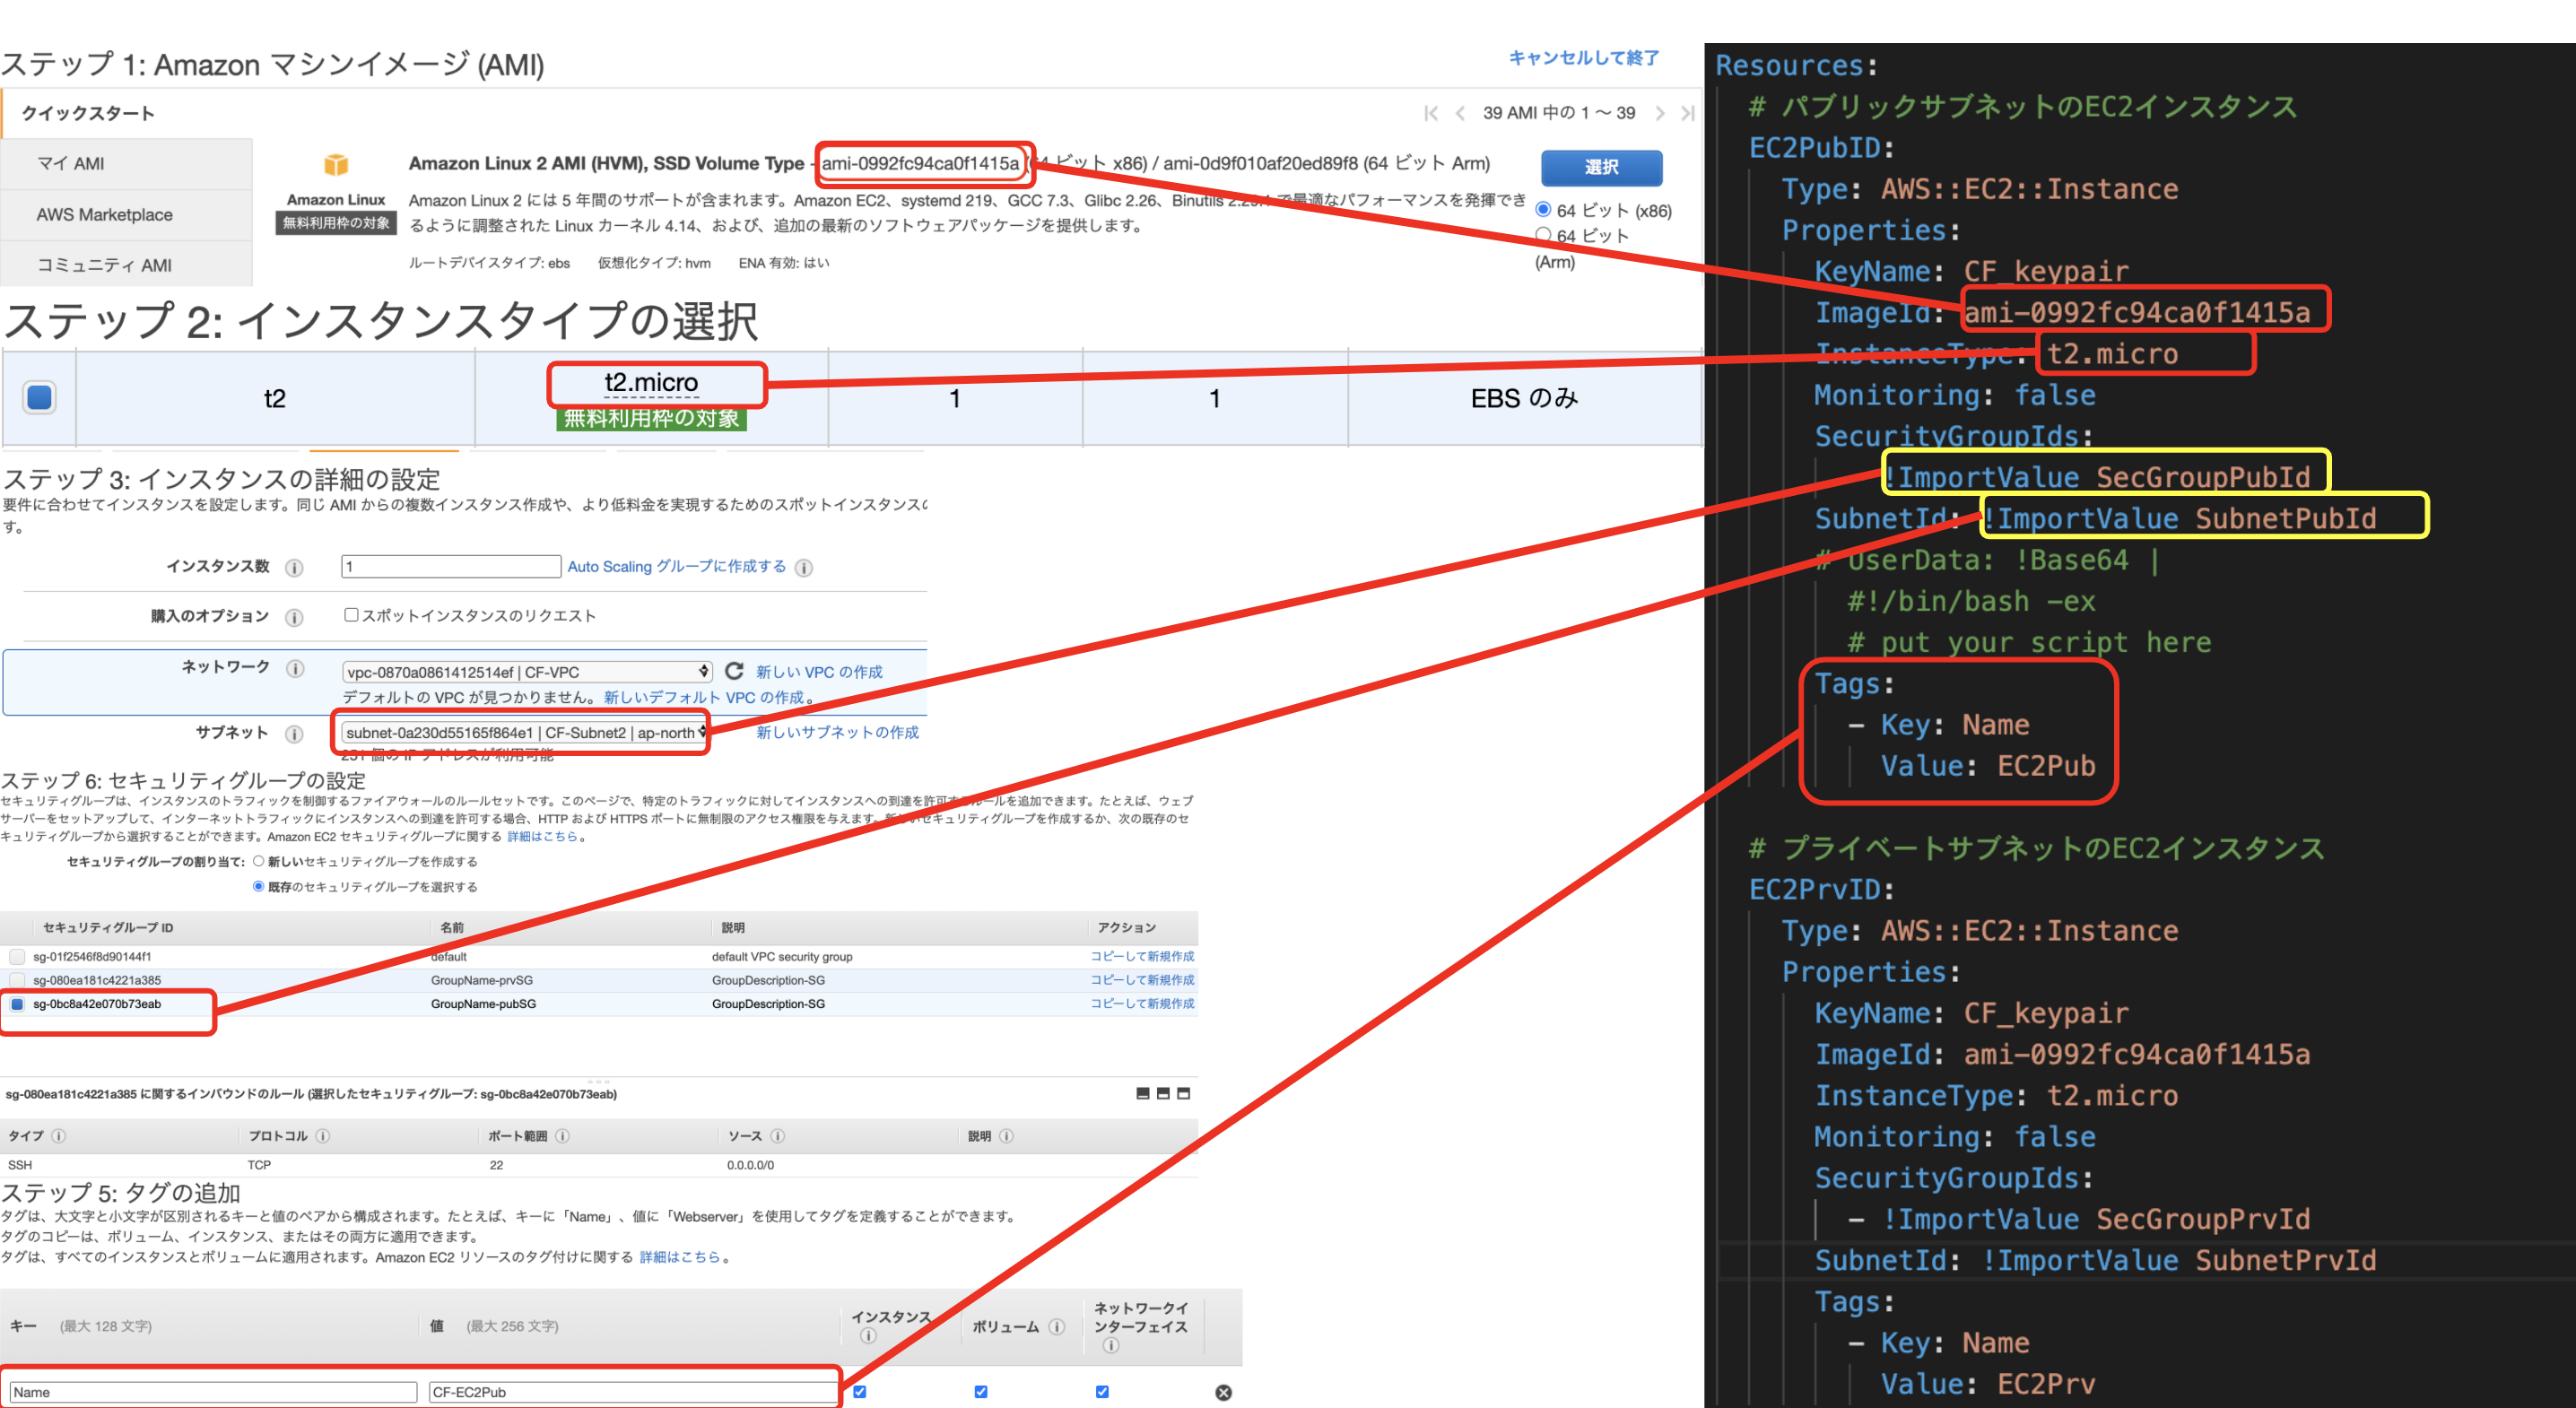Viewport: 2576px width, 1408px height.
Task: Click the first-page arrow in the AMI pagination
Action: click(1432, 112)
